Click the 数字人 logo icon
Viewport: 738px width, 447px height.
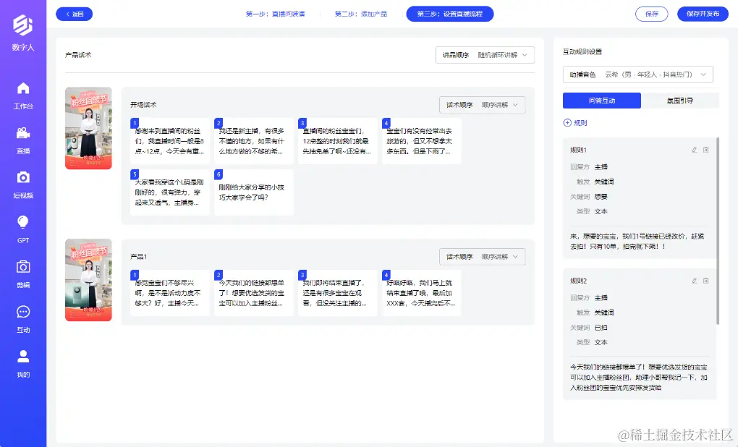pyautogui.click(x=22, y=25)
